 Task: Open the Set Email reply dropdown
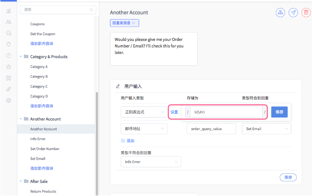266,129
